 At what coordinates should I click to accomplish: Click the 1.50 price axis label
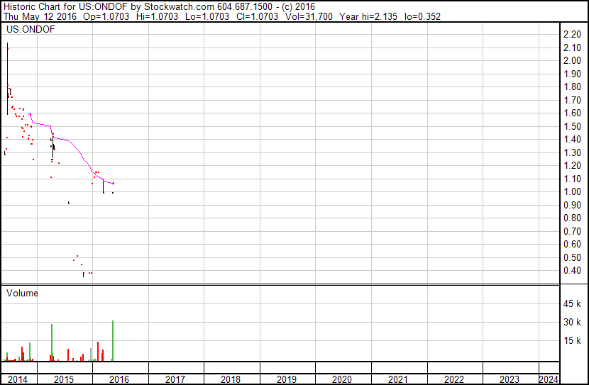pos(571,126)
